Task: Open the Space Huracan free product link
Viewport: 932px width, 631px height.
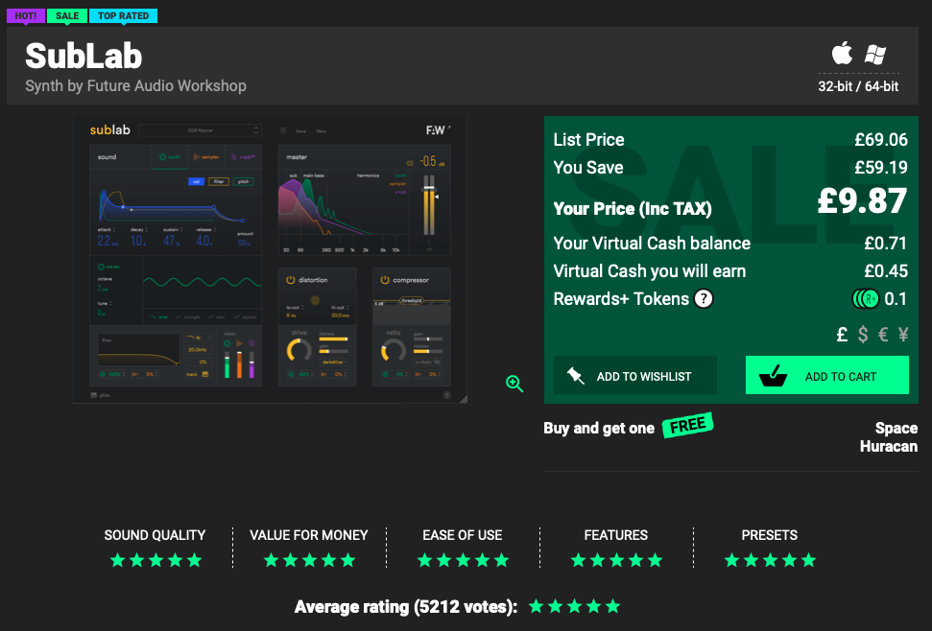Action: click(x=889, y=437)
